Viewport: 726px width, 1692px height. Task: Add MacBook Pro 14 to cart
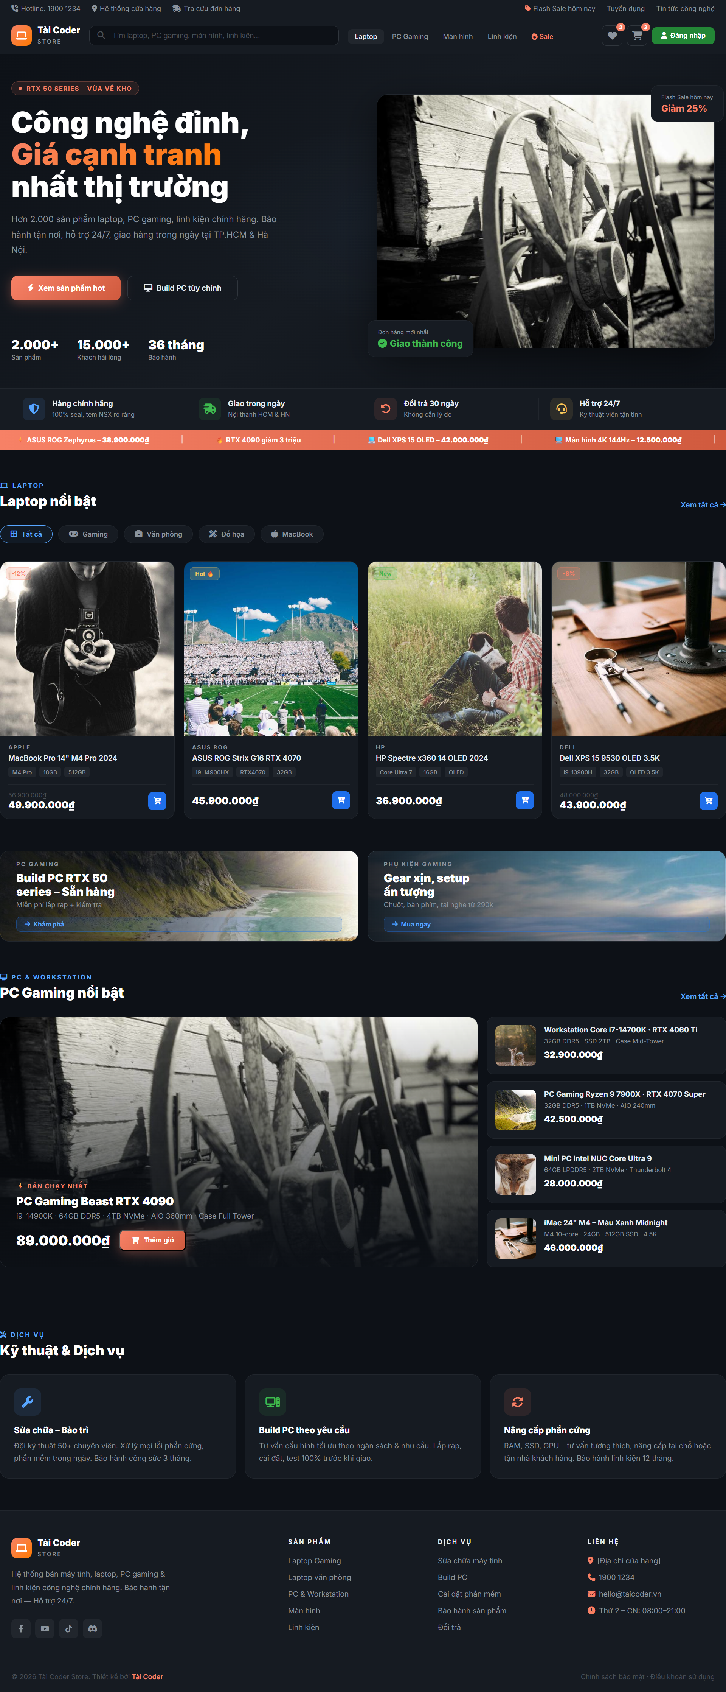click(x=157, y=801)
